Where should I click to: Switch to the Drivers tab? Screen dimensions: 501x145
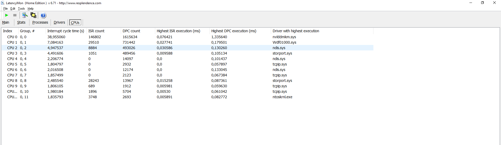coord(59,23)
